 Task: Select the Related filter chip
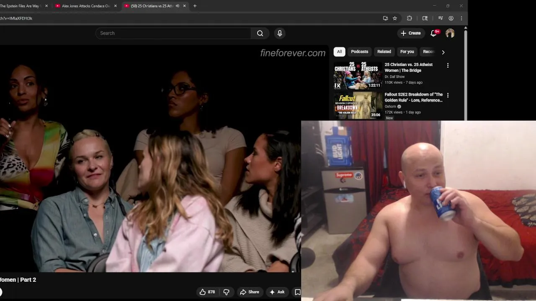[x=384, y=52]
